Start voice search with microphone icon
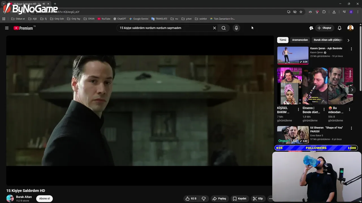Viewport: 362px width, 203px height. pyautogui.click(x=236, y=28)
